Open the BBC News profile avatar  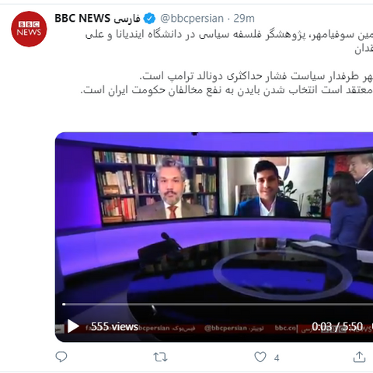29,29
